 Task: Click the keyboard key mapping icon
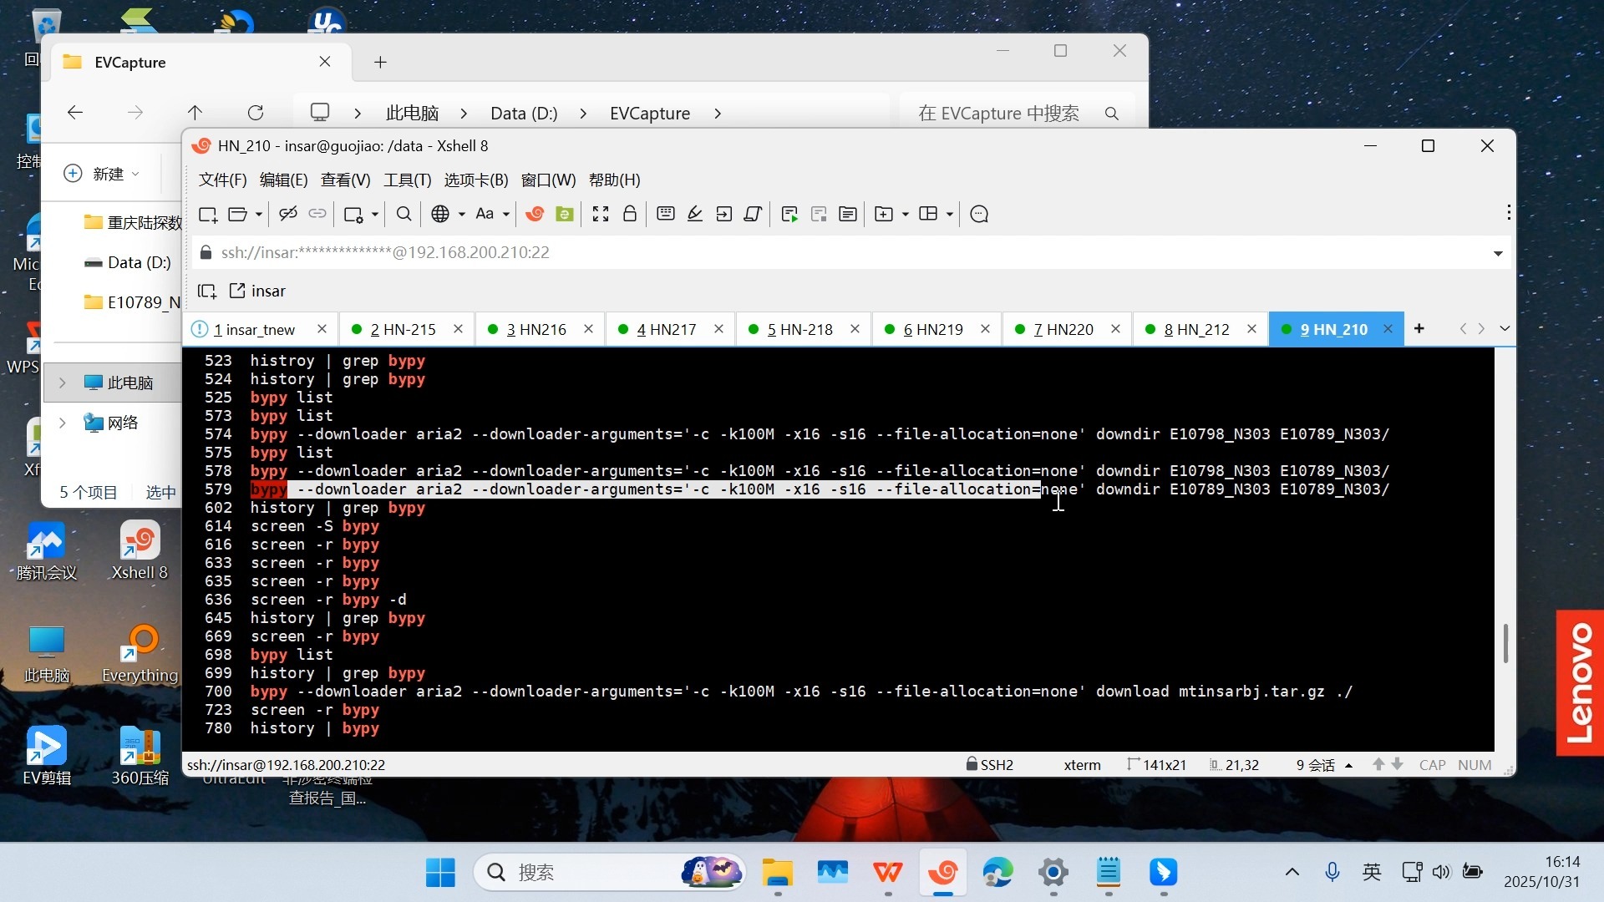[x=666, y=214]
